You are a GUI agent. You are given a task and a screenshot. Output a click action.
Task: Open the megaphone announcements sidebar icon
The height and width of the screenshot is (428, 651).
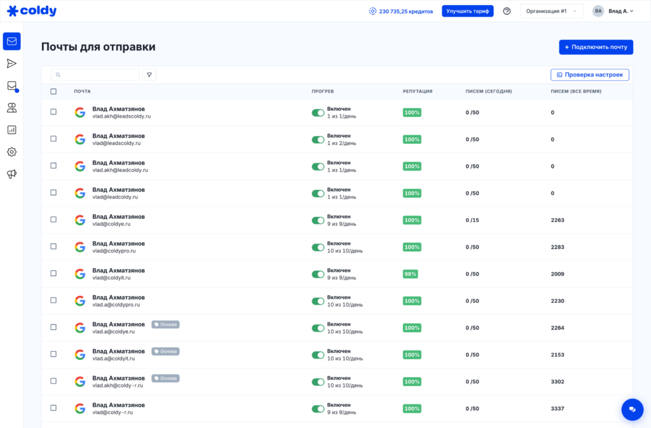click(x=11, y=174)
